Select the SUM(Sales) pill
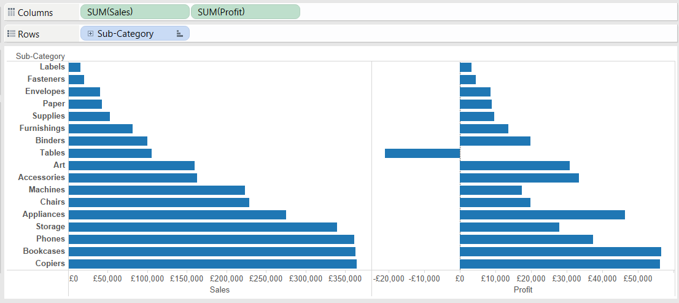The image size is (679, 303). (x=134, y=12)
